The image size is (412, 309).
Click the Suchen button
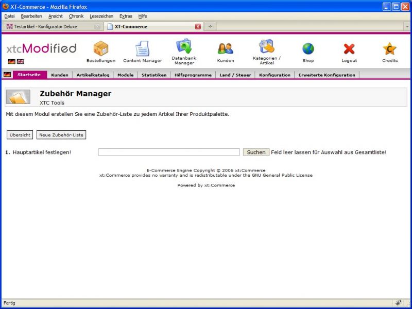click(x=256, y=152)
